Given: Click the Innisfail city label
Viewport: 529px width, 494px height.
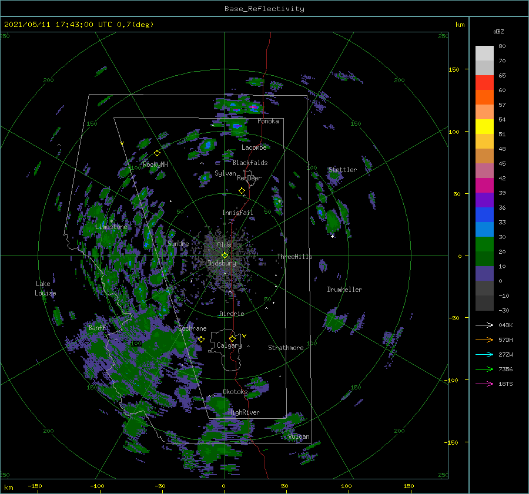Looking at the screenshot, I should click(x=237, y=213).
